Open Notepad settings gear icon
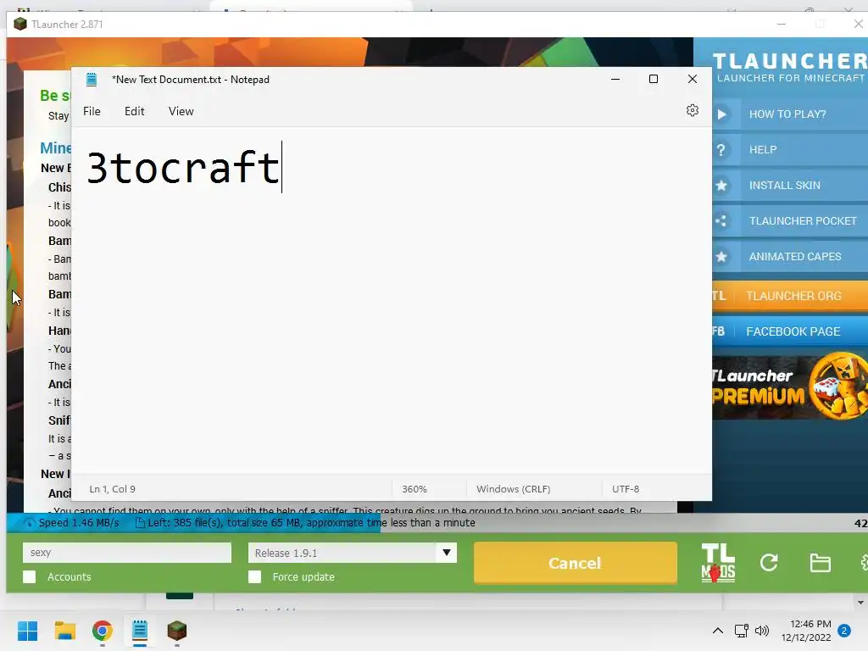The width and height of the screenshot is (868, 651). (692, 111)
